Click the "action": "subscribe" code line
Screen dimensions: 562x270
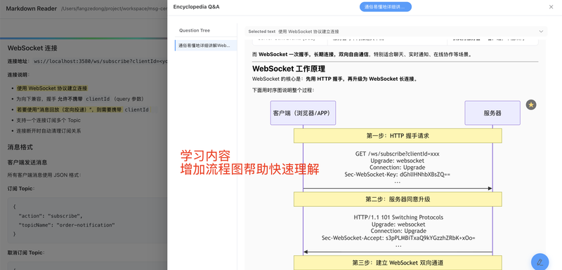(51, 216)
